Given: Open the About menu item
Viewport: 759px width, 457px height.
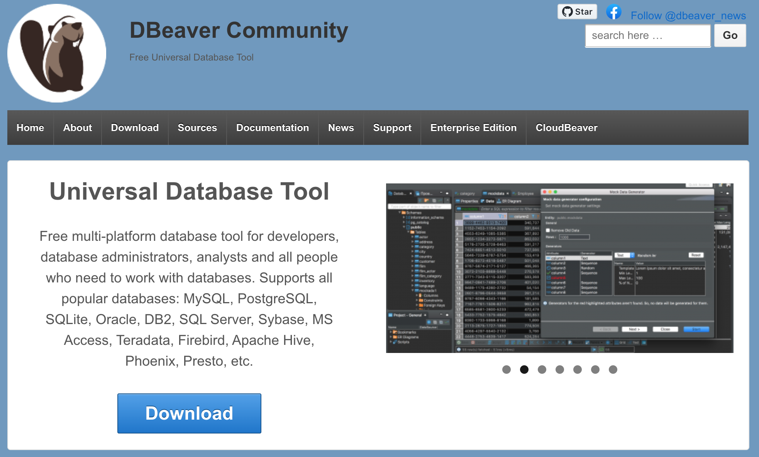Looking at the screenshot, I should click(x=78, y=128).
